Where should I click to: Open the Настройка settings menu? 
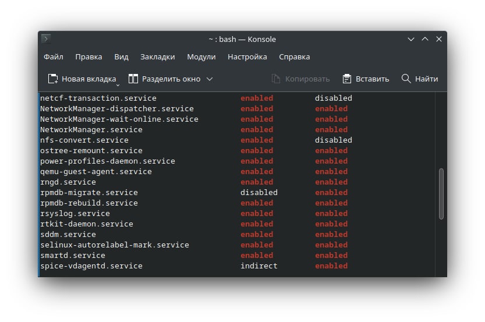pos(247,57)
